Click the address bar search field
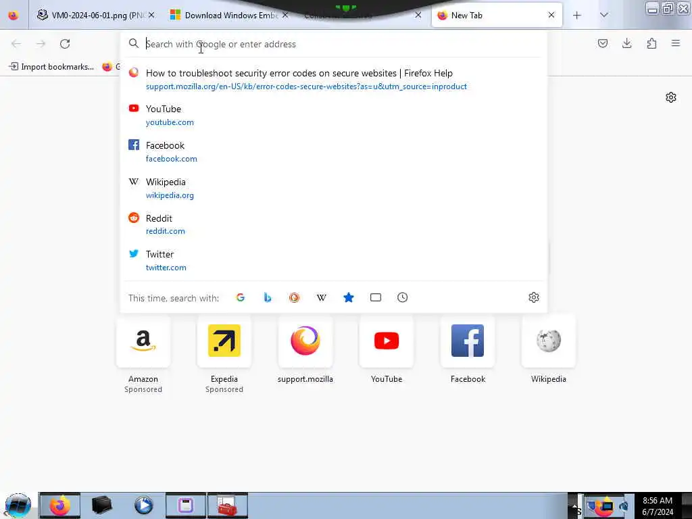The height and width of the screenshot is (519, 692). point(333,44)
